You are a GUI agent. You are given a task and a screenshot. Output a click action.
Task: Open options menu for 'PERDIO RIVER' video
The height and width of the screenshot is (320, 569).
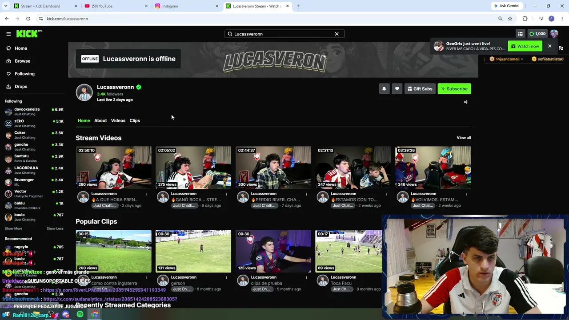click(x=306, y=194)
